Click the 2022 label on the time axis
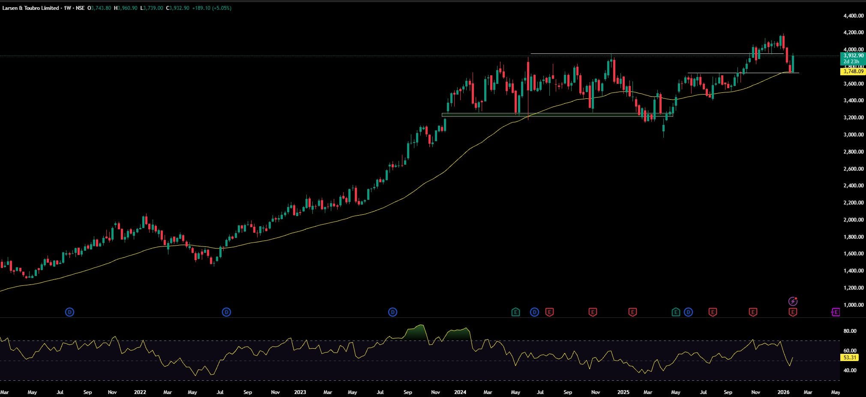Image resolution: width=866 pixels, height=397 pixels. (x=140, y=392)
